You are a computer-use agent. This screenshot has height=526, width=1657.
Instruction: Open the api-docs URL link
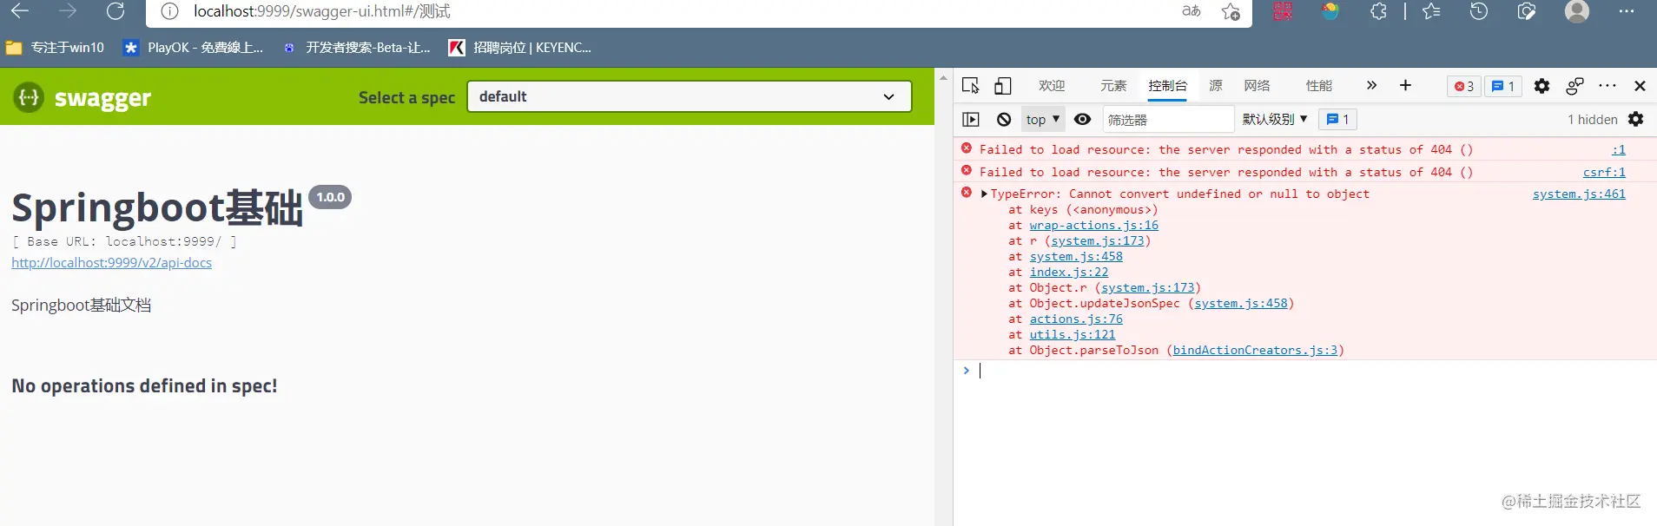coord(111,263)
